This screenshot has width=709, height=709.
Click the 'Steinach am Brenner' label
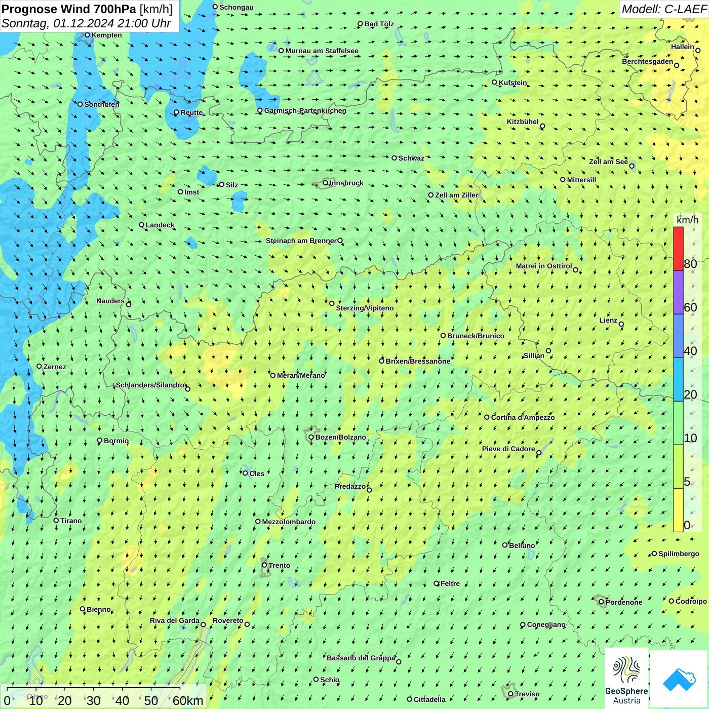[301, 241]
